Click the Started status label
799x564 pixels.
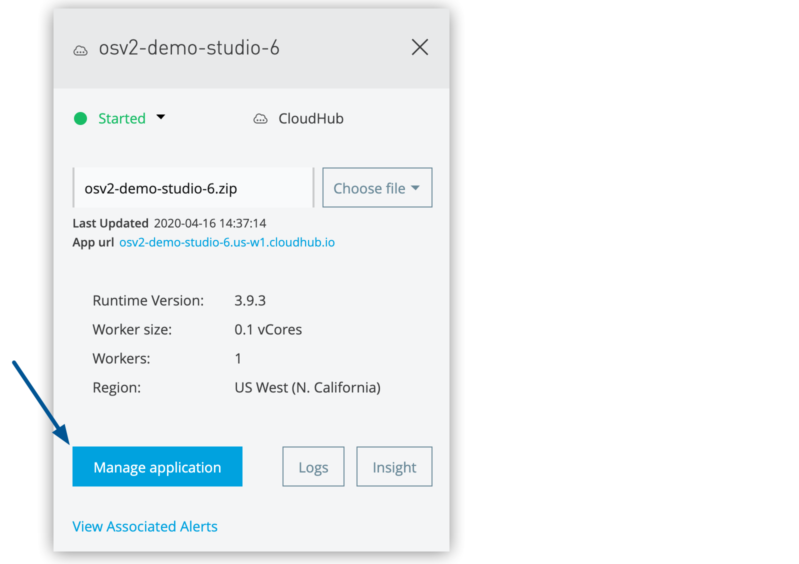pyautogui.click(x=121, y=118)
